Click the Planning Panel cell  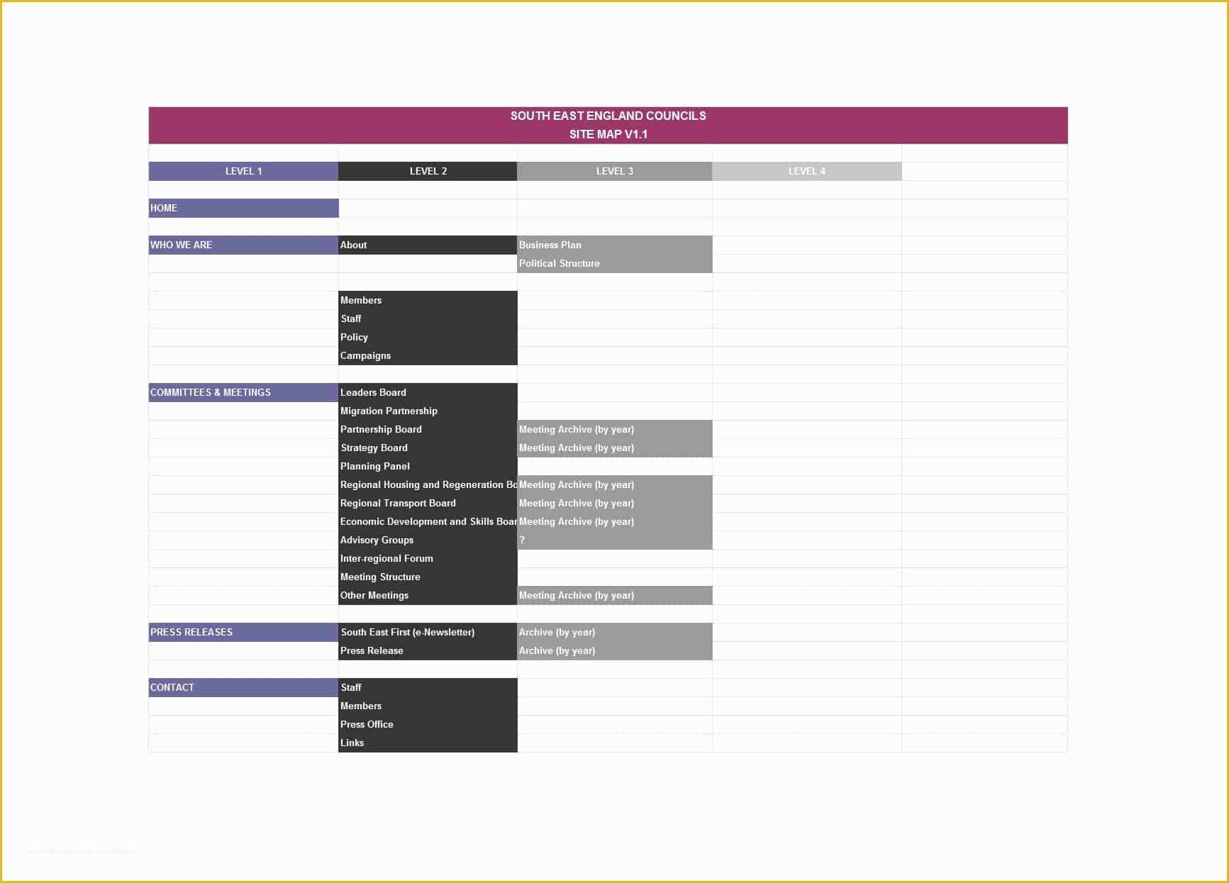click(428, 466)
